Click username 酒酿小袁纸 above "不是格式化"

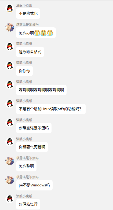24,5
